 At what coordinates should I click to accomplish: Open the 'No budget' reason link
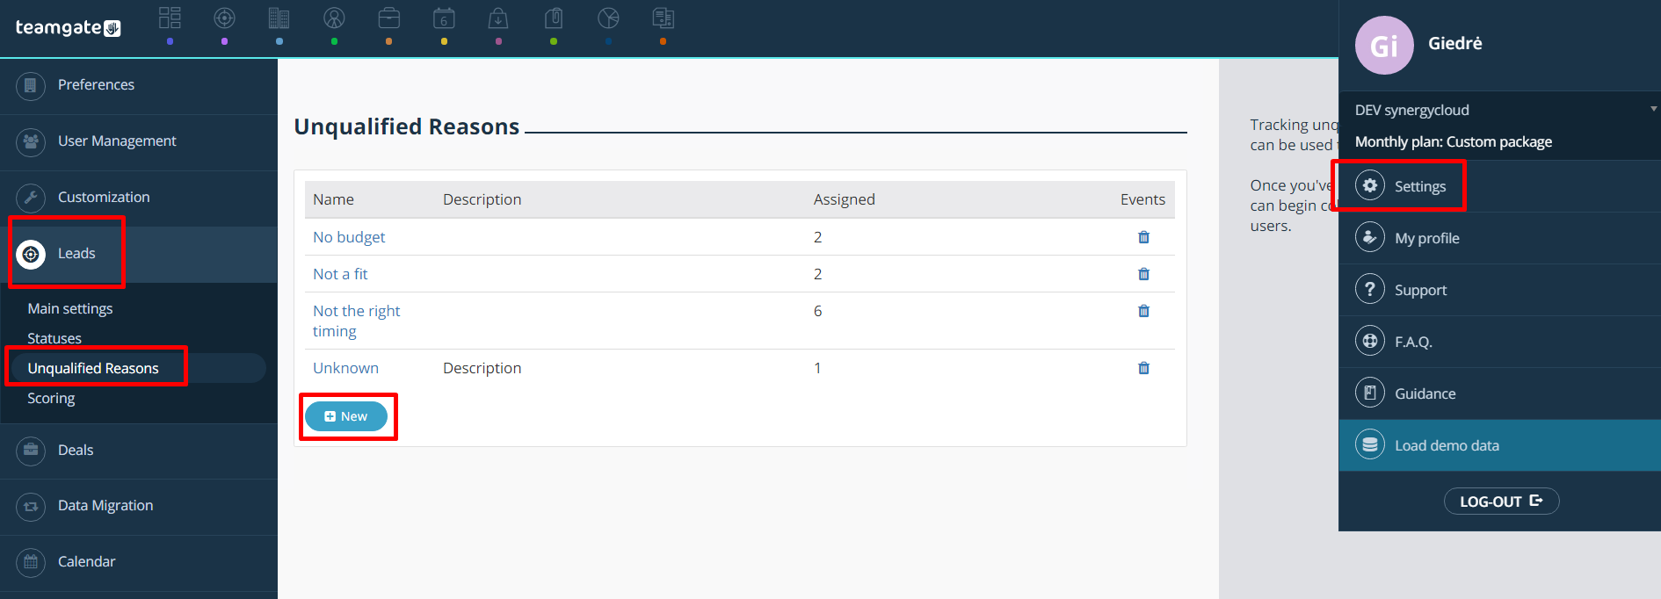(349, 237)
